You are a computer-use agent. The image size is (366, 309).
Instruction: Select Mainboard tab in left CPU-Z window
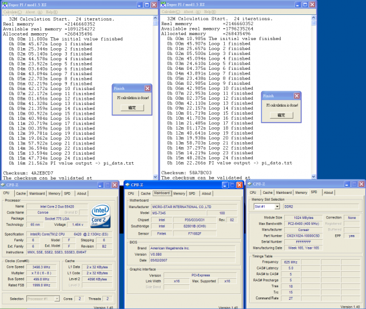point(37,193)
